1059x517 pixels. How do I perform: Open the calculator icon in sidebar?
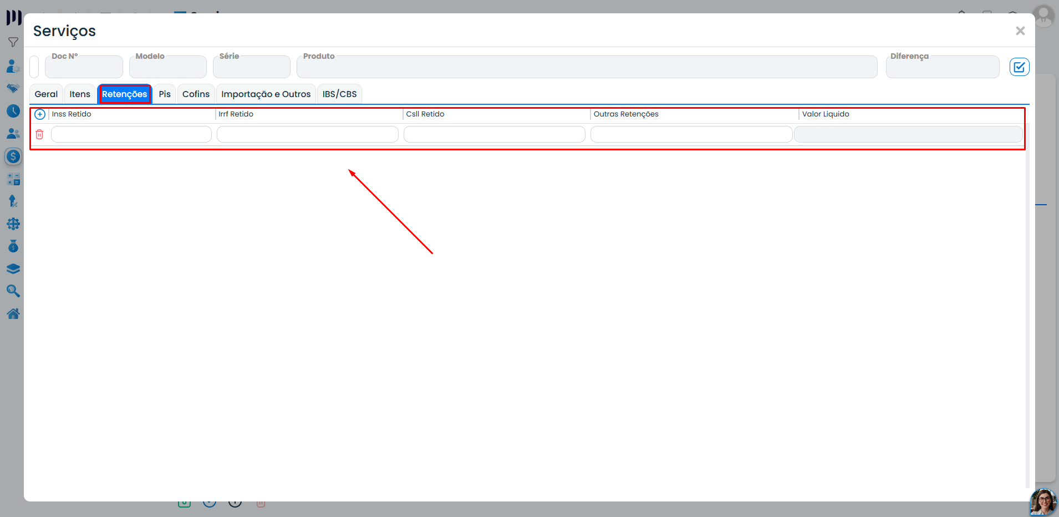point(13,179)
